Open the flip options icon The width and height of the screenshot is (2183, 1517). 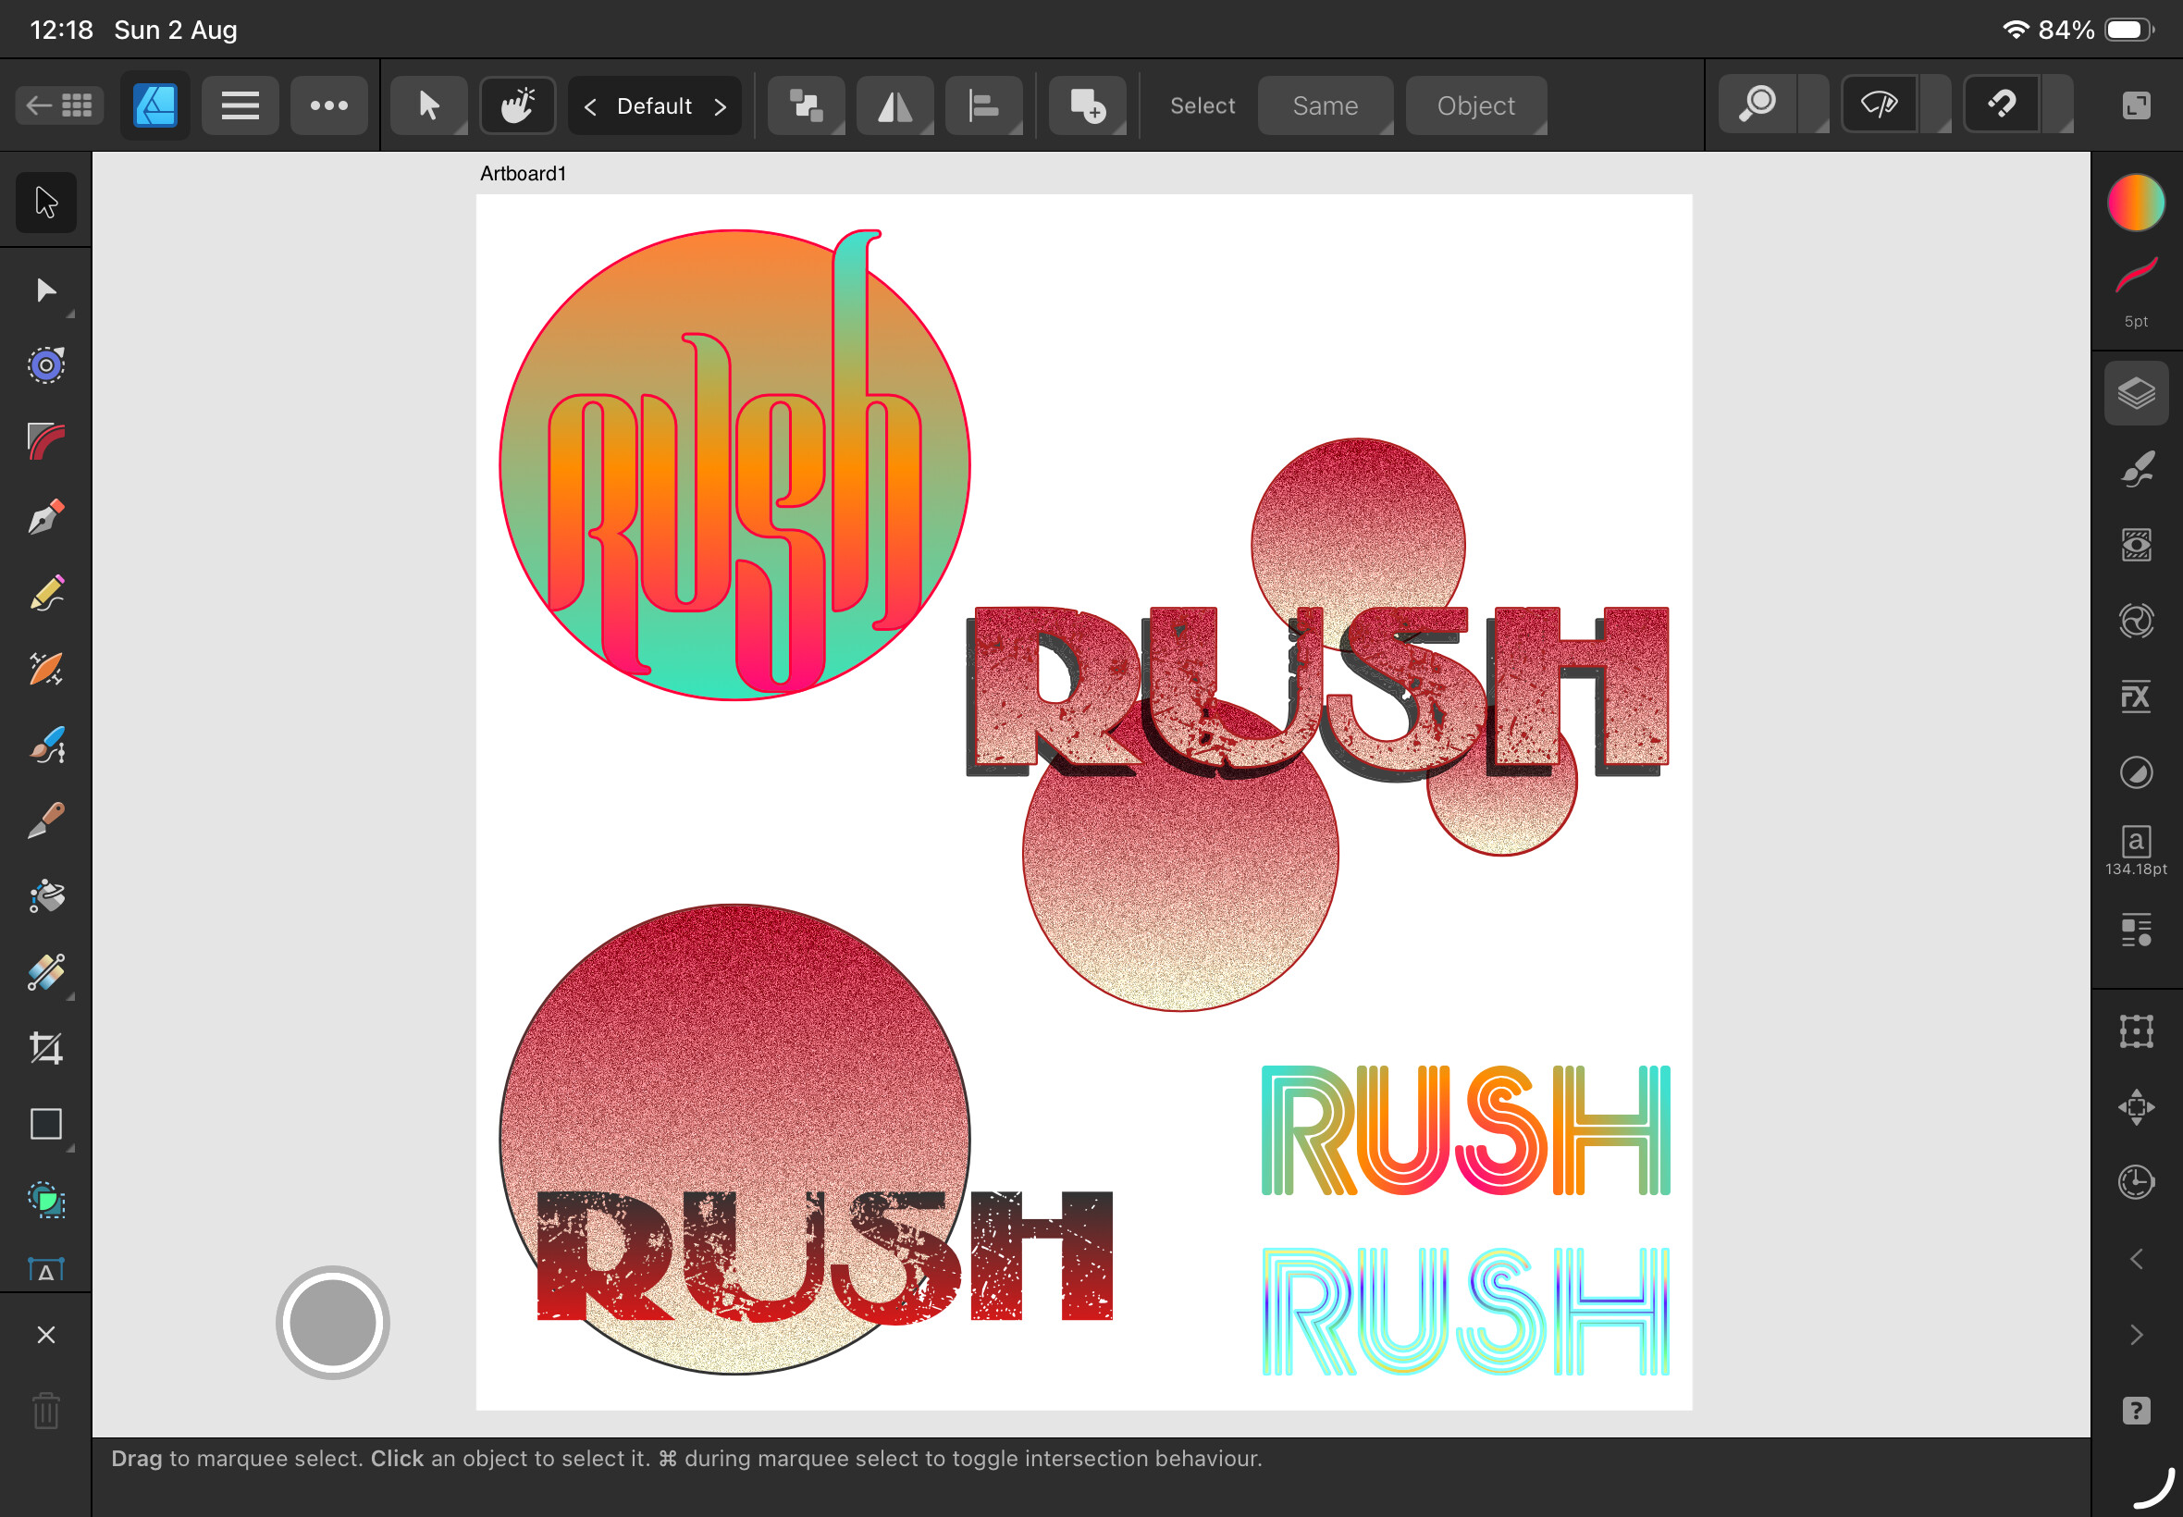pyautogui.click(x=894, y=105)
